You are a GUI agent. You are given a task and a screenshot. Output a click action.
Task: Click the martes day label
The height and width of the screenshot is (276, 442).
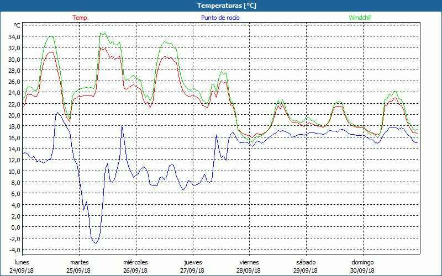coord(79,262)
